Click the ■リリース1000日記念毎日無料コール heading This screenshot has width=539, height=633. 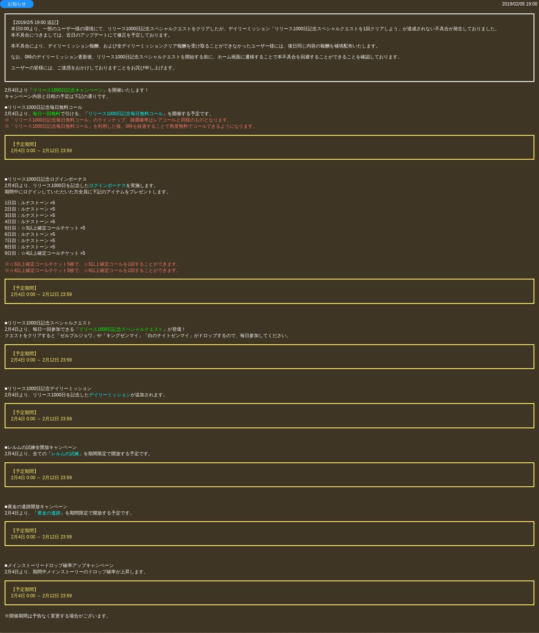pos(44,107)
